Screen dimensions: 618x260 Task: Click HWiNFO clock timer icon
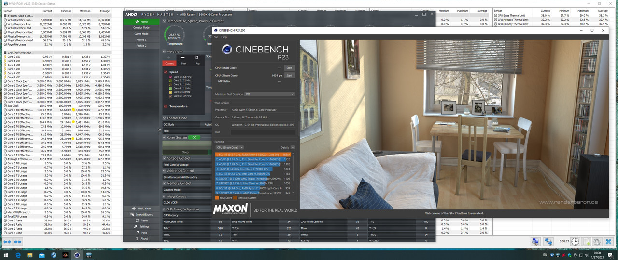pos(576,242)
